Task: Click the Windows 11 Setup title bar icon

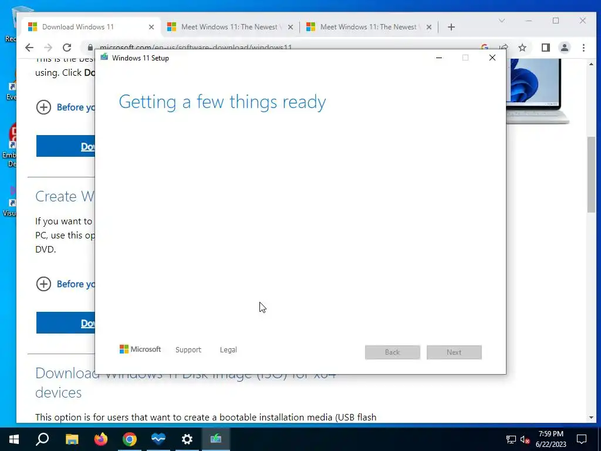Action: point(104,58)
